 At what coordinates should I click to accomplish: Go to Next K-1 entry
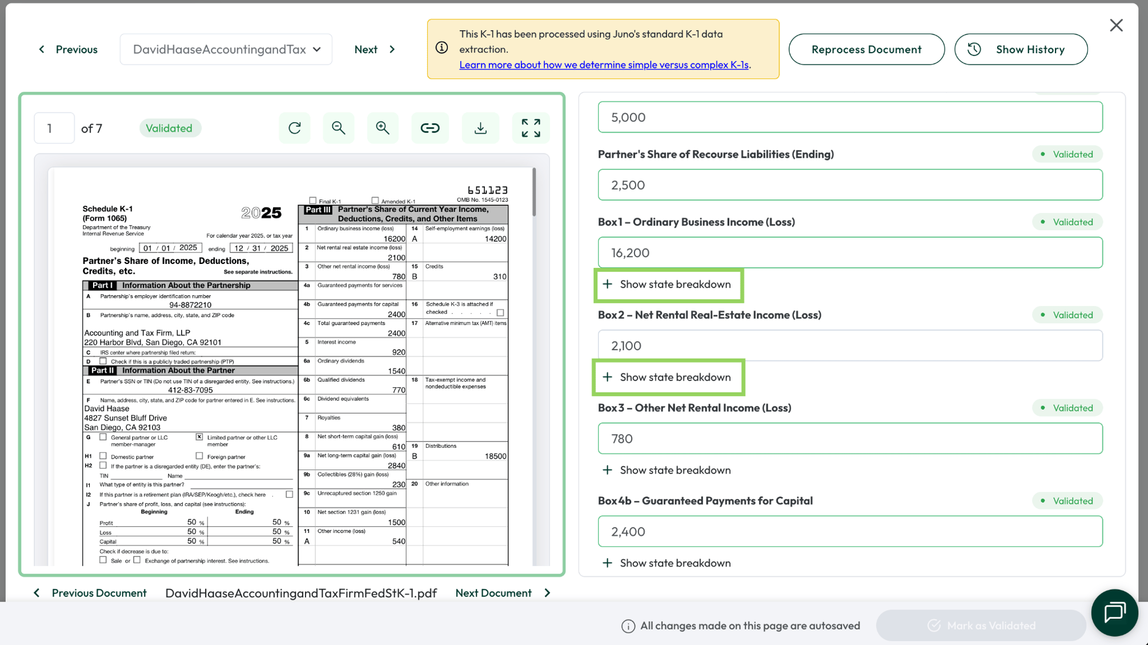click(375, 49)
